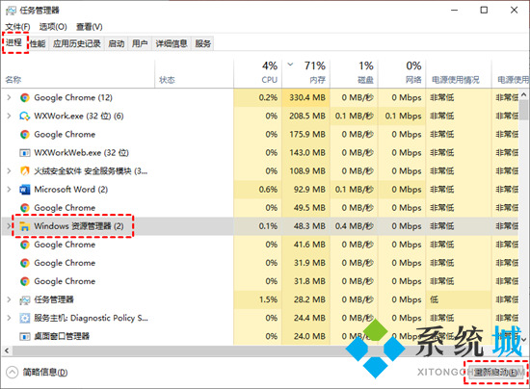Switch to the 应用历史记录 tab
Viewport: 530px width, 389px height.
77,43
